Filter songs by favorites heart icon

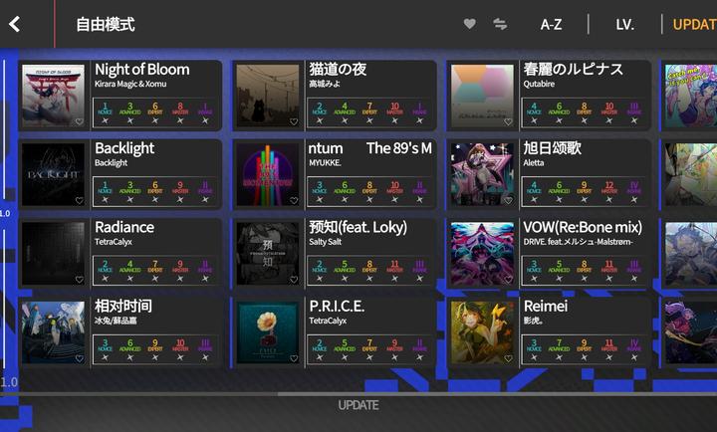470,24
